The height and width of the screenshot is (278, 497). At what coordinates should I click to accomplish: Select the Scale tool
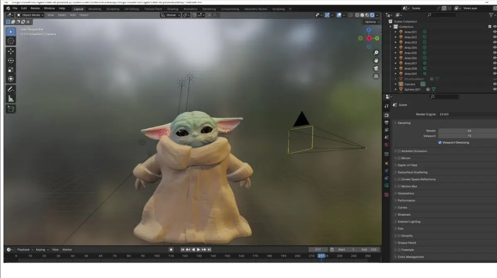coord(11,69)
